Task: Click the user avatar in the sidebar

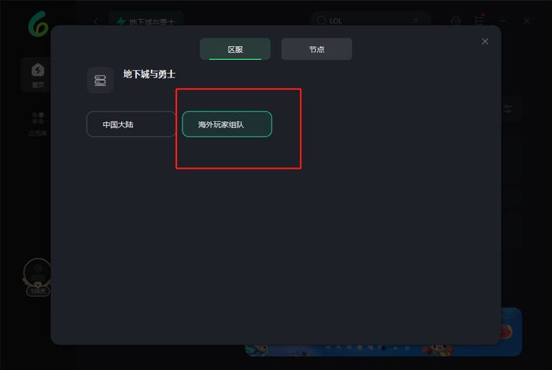Action: click(37, 273)
